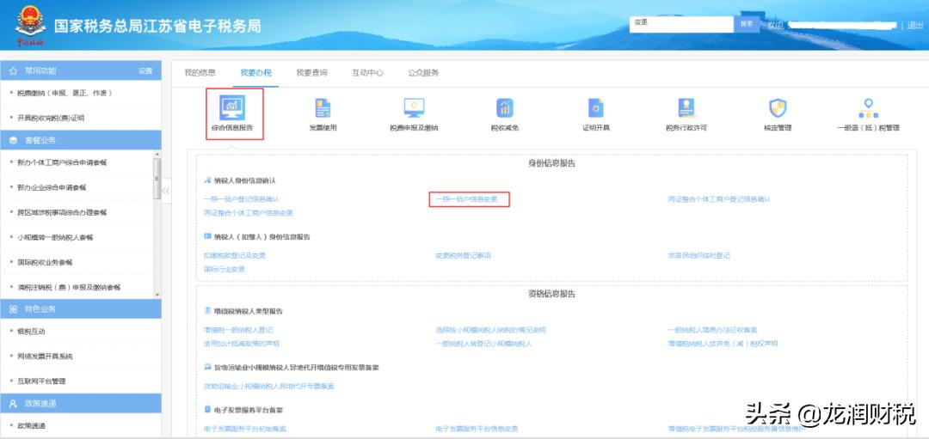
Task: Open 一般纳税人转登记小规模纳税人 link
Action: point(484,343)
